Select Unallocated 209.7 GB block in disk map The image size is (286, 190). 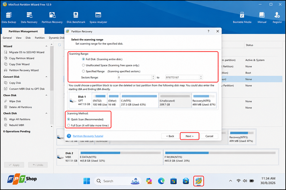click(175, 101)
